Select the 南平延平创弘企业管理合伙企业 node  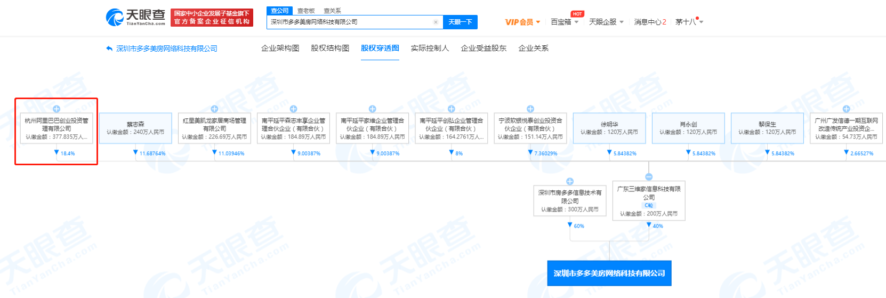(451, 128)
